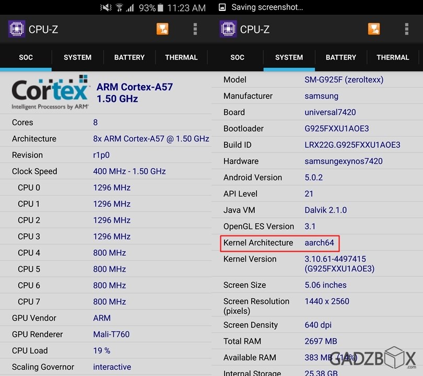Select Screen Resolution value 1440 x 2560
This screenshot has height=376, width=423.
click(327, 301)
